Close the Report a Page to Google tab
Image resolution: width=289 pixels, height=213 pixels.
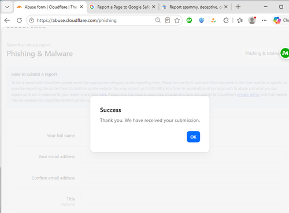(154, 7)
